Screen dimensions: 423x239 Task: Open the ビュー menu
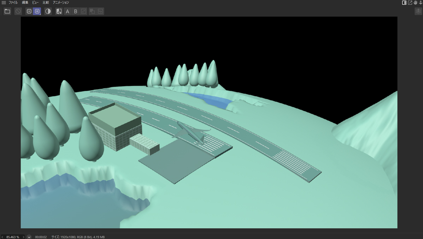(35, 2)
